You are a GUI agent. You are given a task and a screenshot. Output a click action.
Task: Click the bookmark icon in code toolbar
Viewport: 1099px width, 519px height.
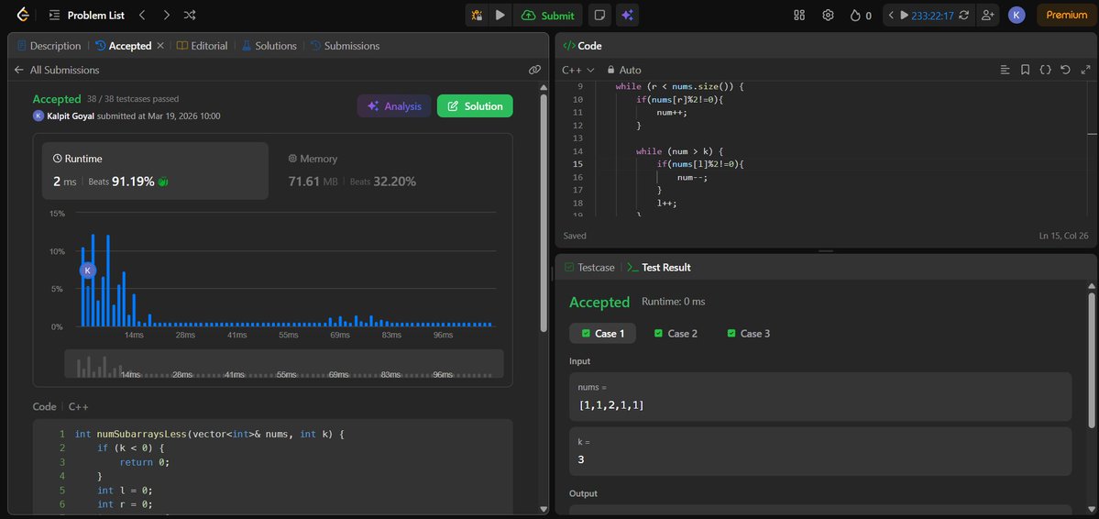point(1025,70)
